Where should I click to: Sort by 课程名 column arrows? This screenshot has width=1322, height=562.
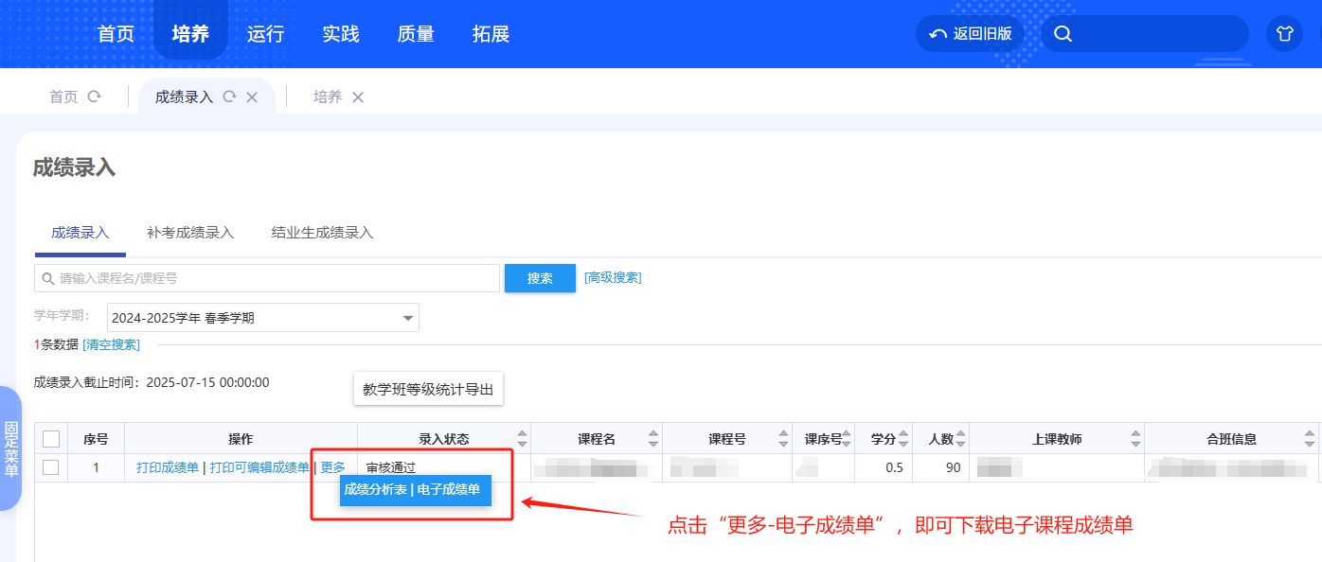pos(653,439)
